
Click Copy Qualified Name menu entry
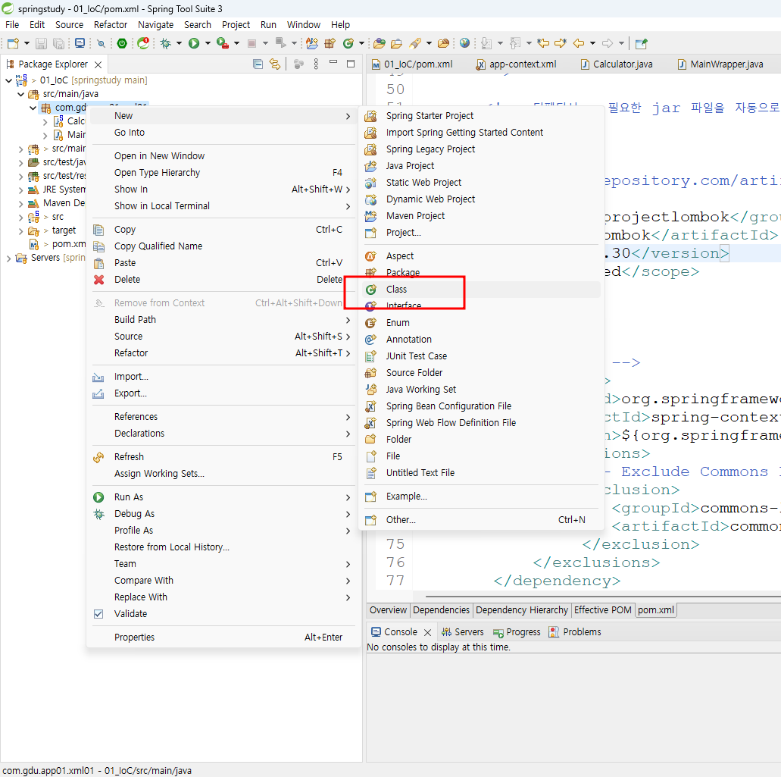point(223,246)
